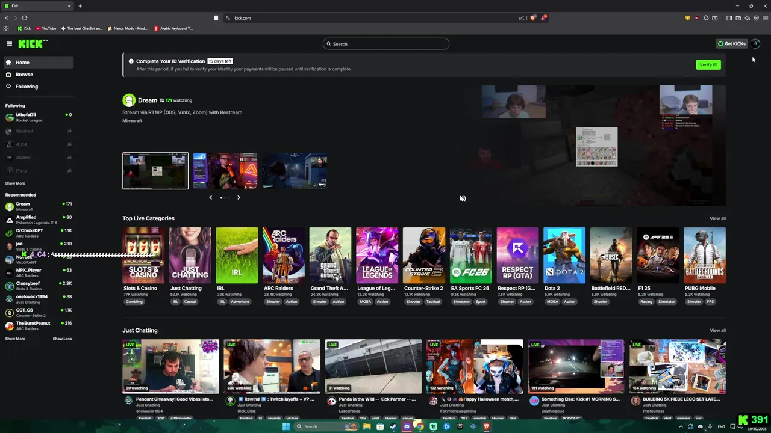
Task: Open BUILDING 5K PIECE LEGO SET stream
Action: point(678,366)
